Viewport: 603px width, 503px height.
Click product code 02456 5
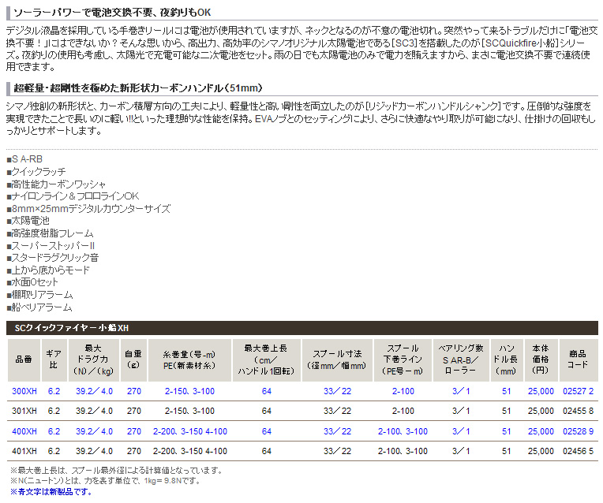click(x=578, y=451)
